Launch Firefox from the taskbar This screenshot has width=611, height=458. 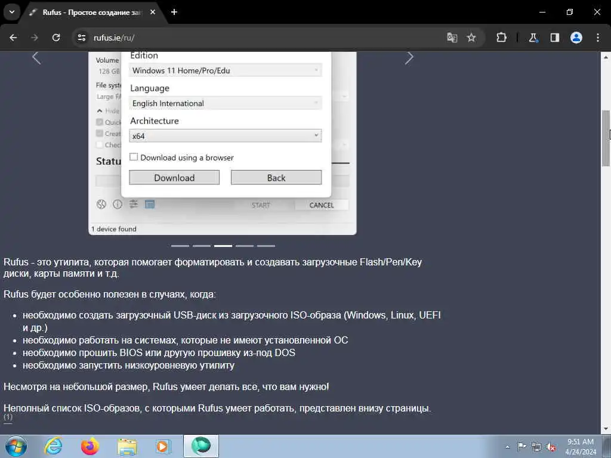tap(90, 446)
